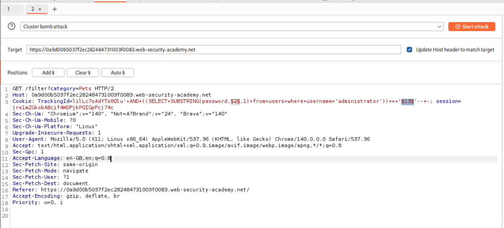Click into the Target URL field
504x228 pixels.
point(213,50)
